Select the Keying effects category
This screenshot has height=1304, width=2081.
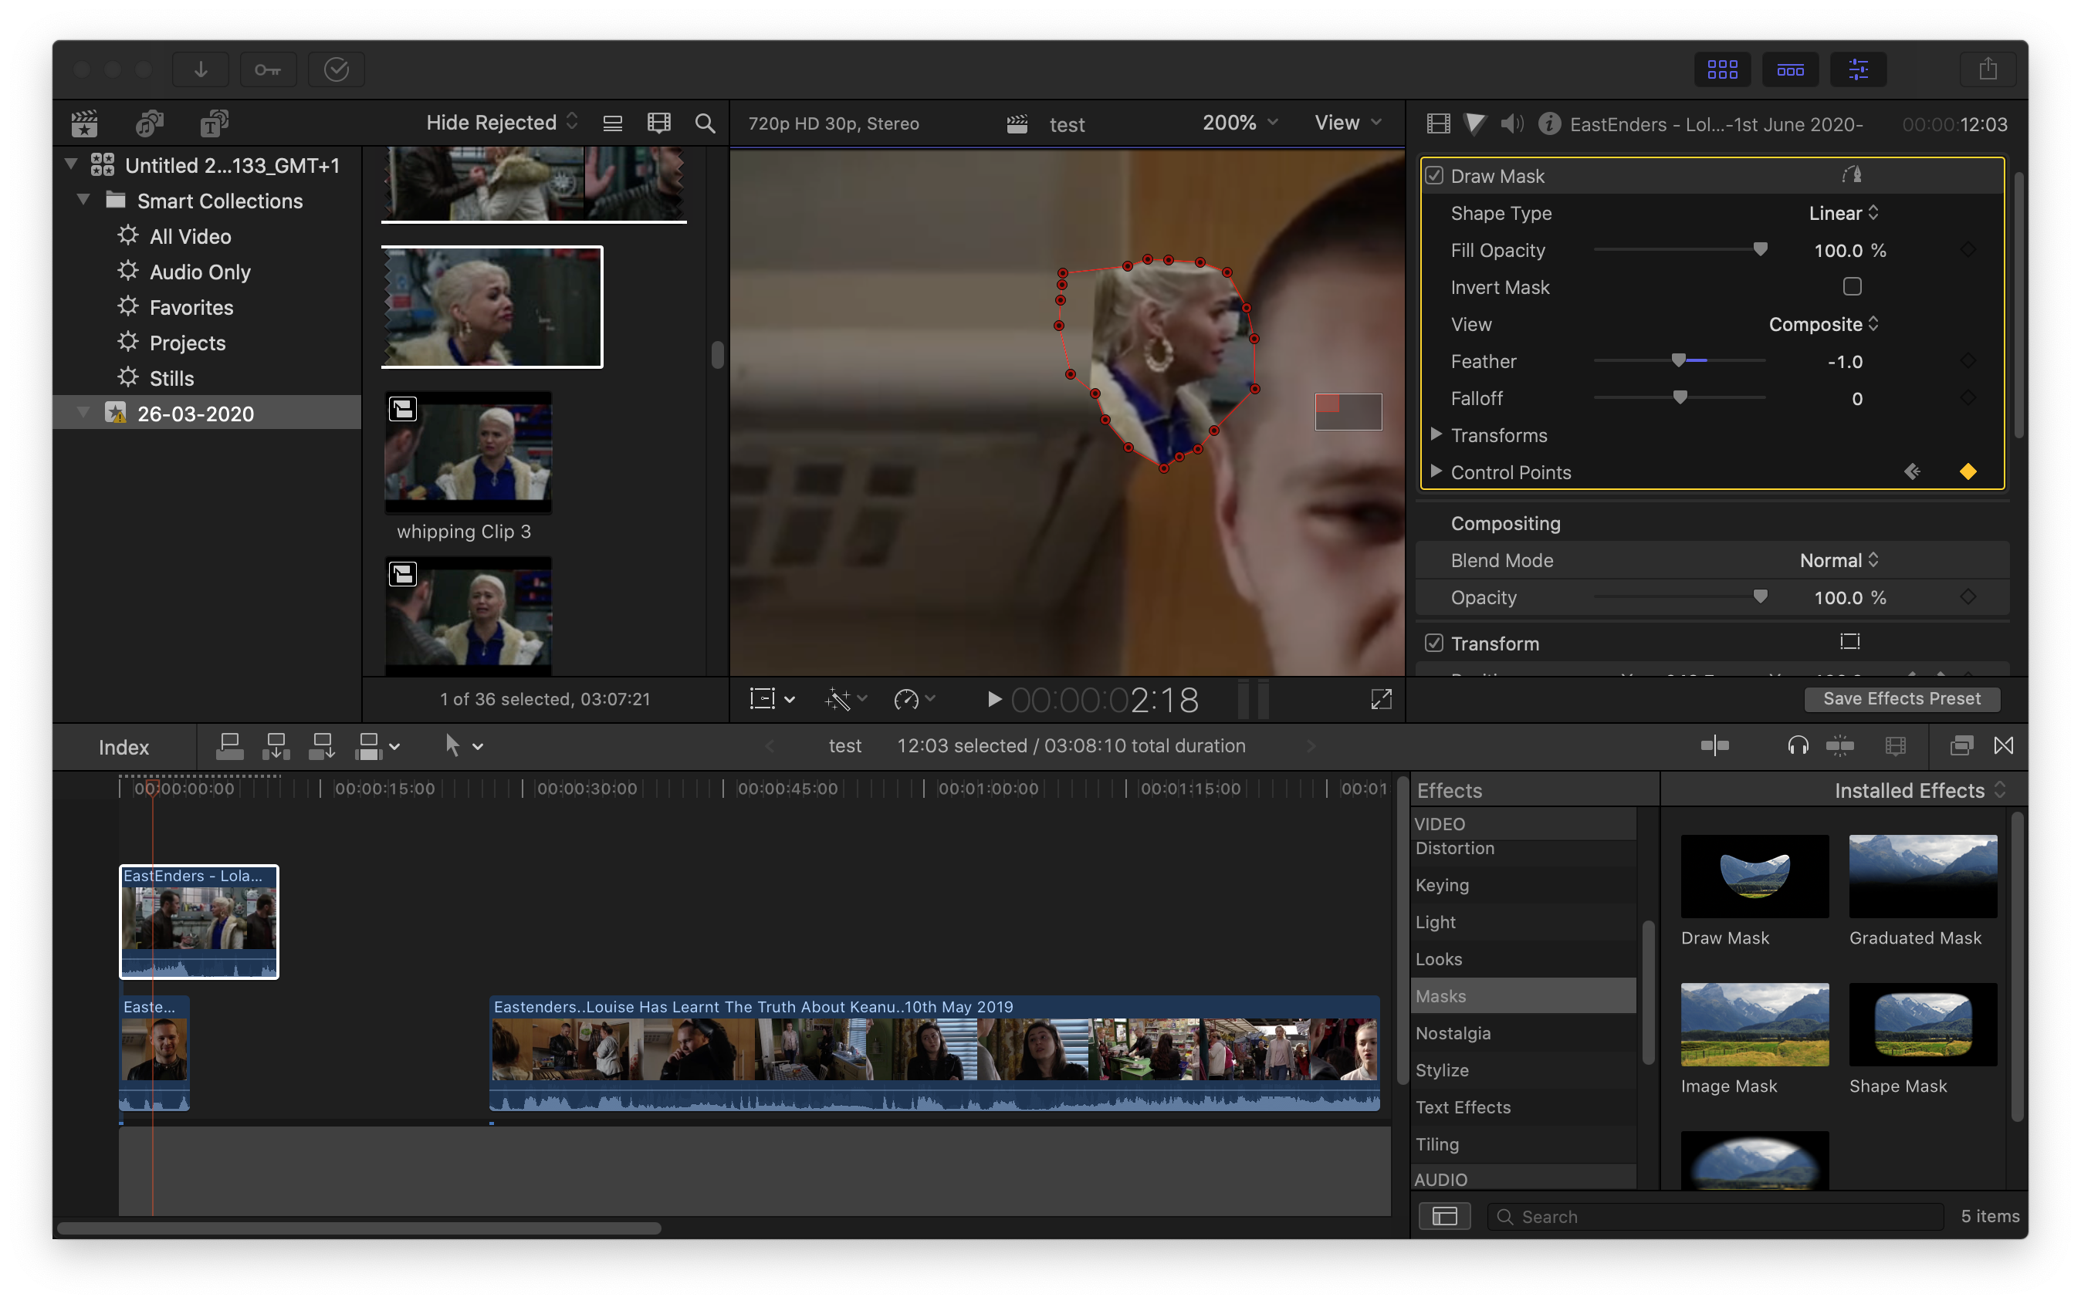pyautogui.click(x=1442, y=885)
